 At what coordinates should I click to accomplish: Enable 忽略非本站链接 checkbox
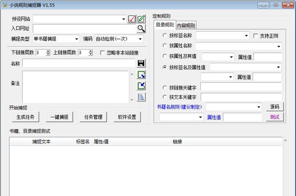click(x=102, y=53)
